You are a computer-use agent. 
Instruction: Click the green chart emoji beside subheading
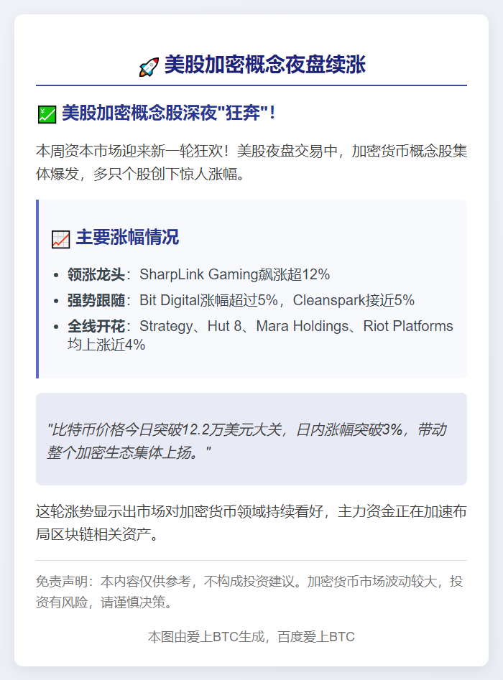pyautogui.click(x=47, y=114)
